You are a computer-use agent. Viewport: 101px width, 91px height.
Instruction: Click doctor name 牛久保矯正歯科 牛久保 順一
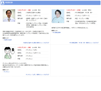pyautogui.click(x=84, y=13)
